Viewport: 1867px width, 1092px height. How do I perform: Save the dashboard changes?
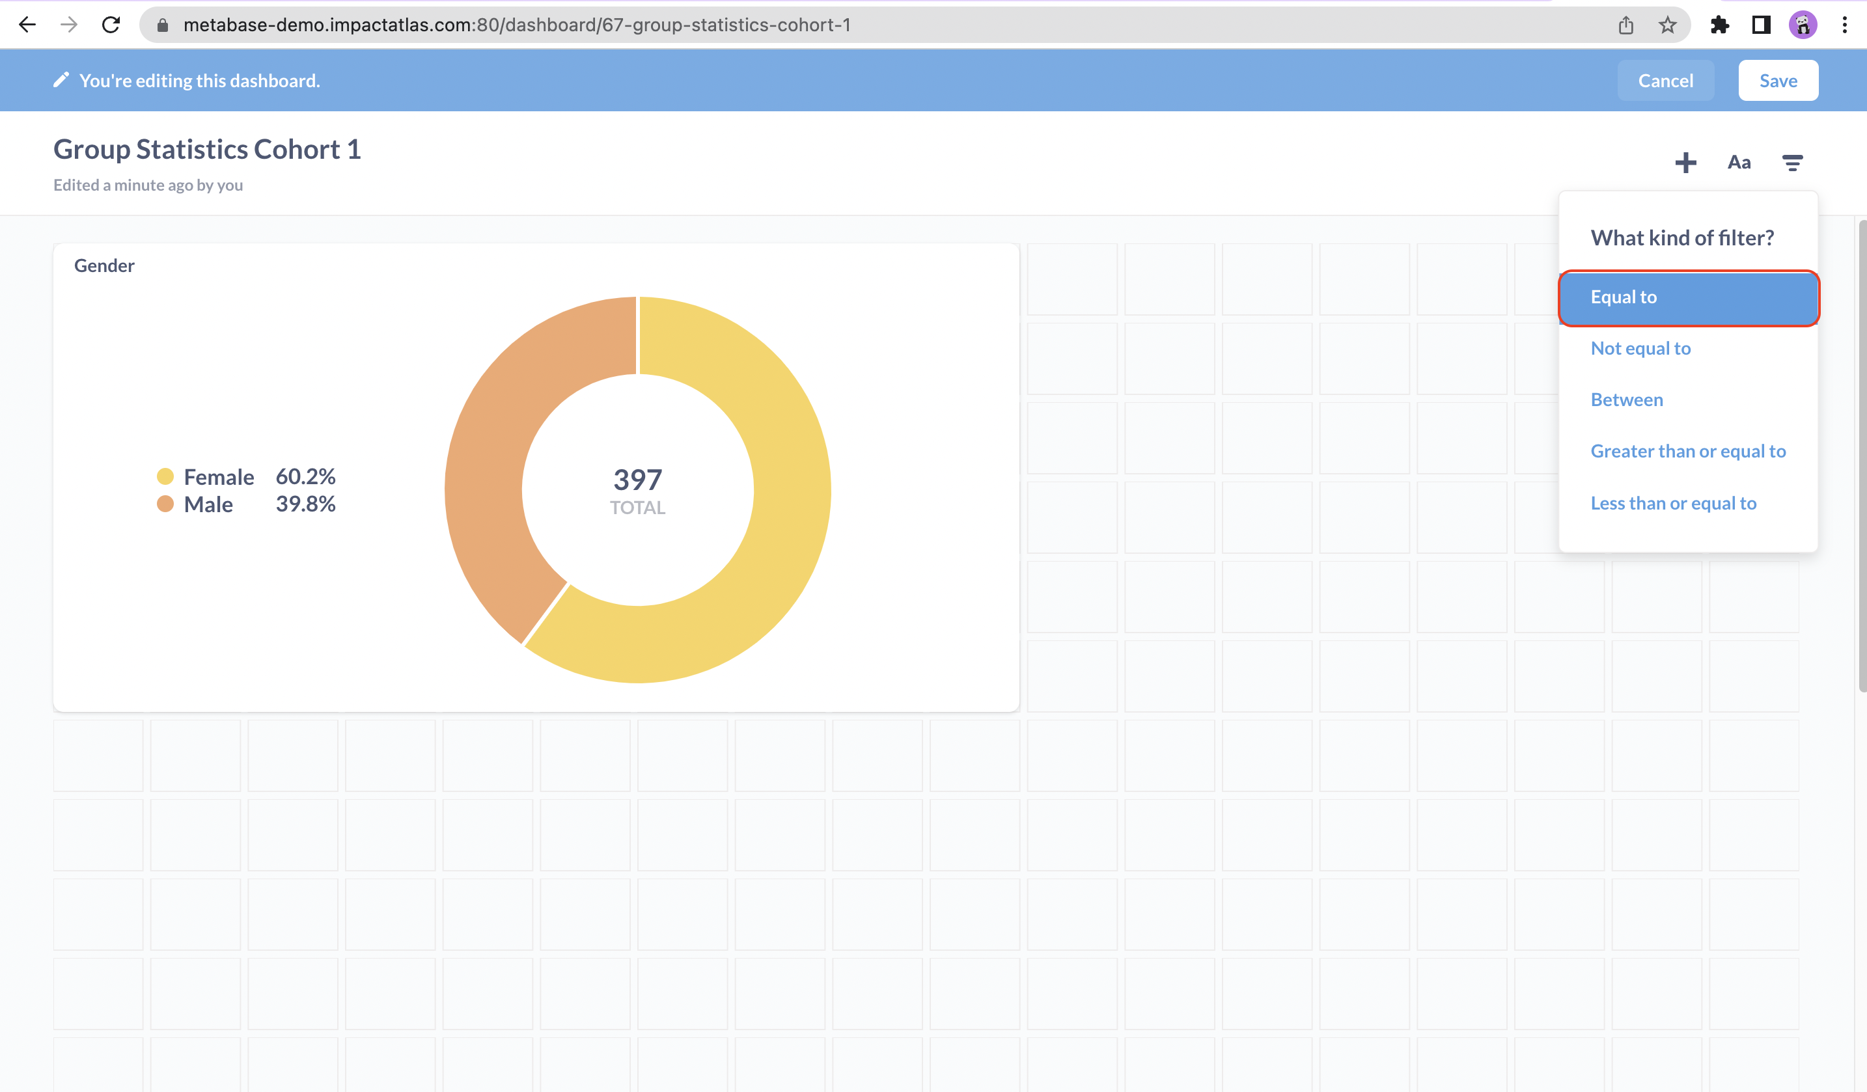click(1777, 81)
